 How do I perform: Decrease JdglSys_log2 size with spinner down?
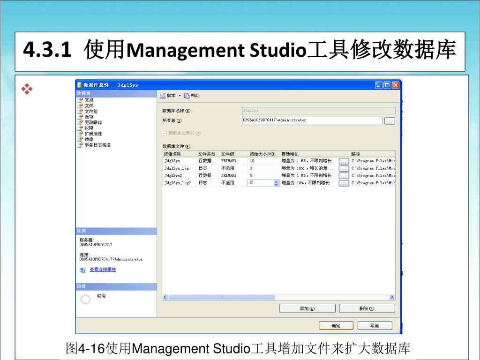click(x=276, y=185)
